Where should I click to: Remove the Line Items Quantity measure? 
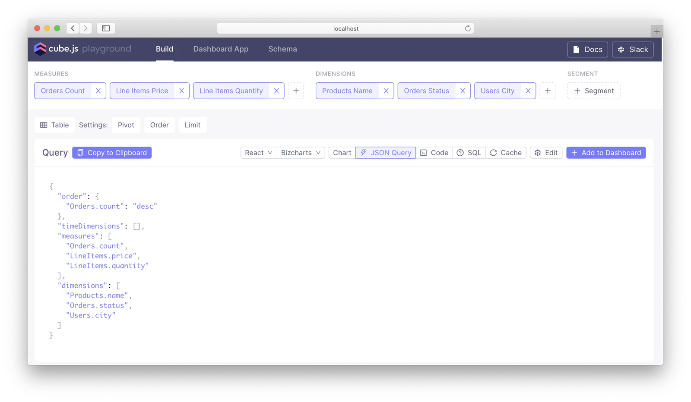(276, 91)
